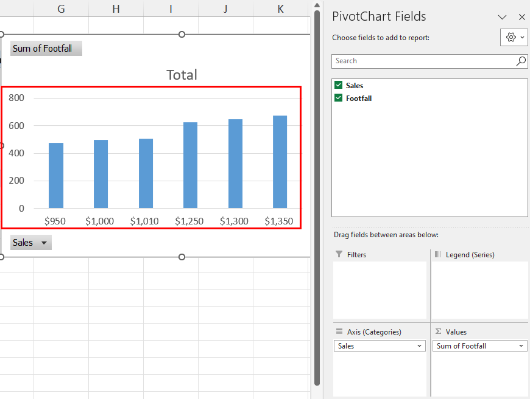This screenshot has width=530, height=399.
Task: Select column G header
Action: [61, 9]
